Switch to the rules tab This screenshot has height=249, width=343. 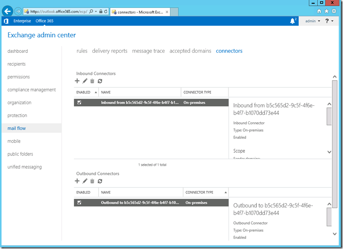tap(82, 51)
